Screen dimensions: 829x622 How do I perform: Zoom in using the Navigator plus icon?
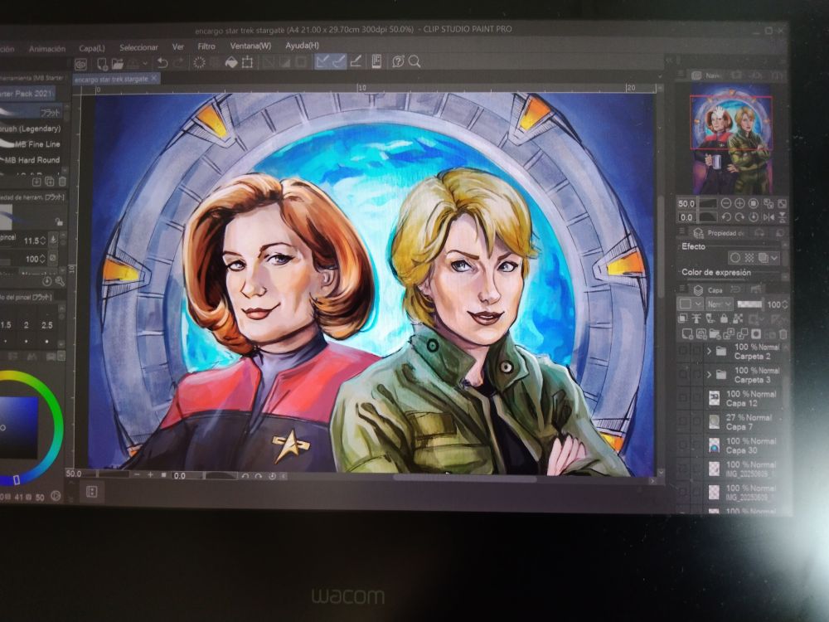click(739, 204)
